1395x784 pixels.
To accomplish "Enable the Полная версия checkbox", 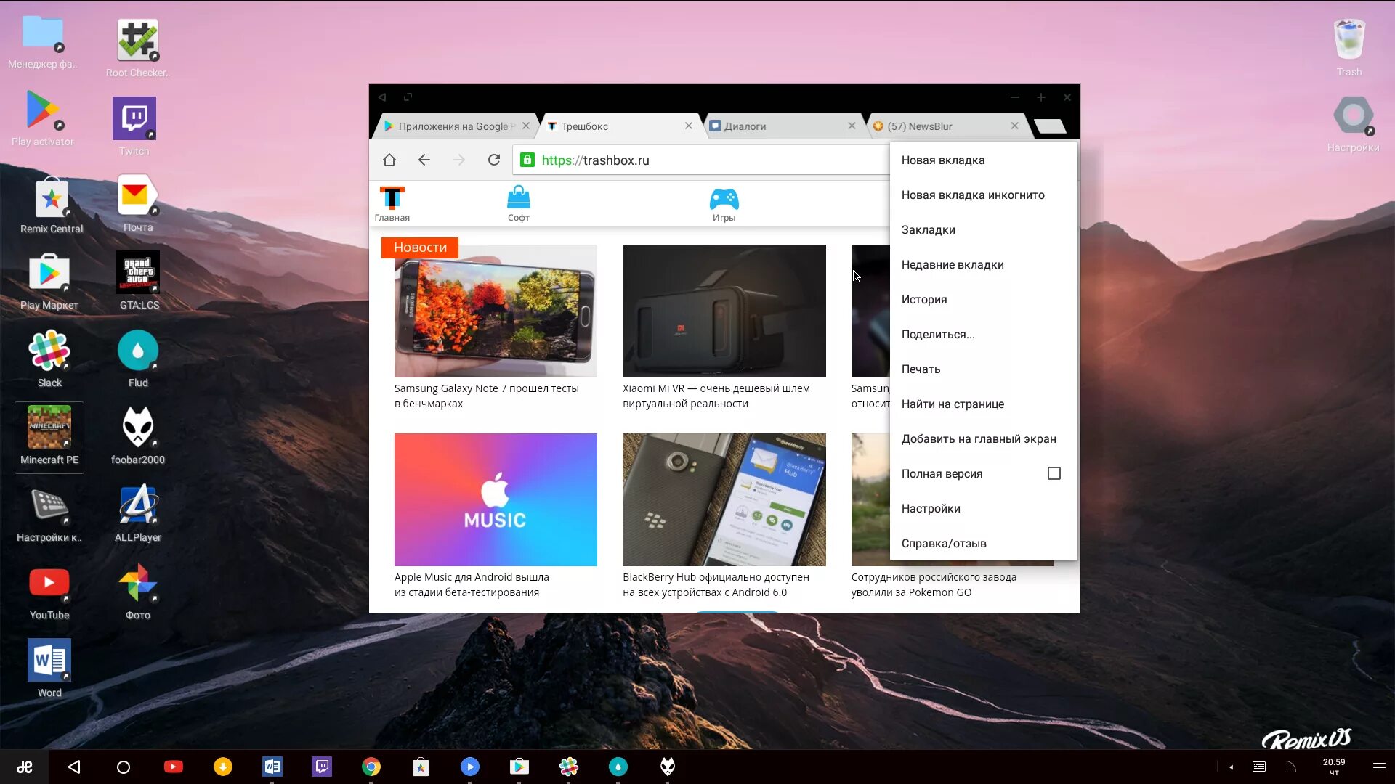I will coord(1054,473).
